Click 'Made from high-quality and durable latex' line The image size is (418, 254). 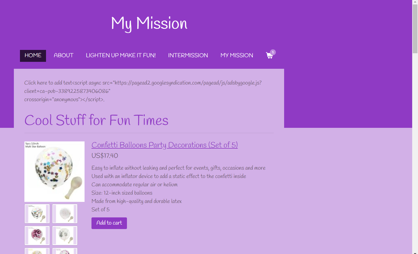point(137,201)
